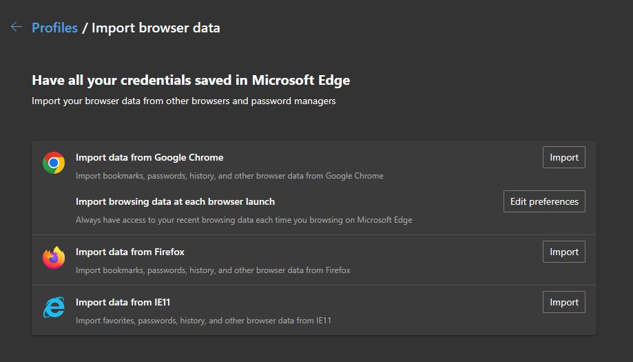
Task: Click the Chrome import description text
Action: (229, 175)
